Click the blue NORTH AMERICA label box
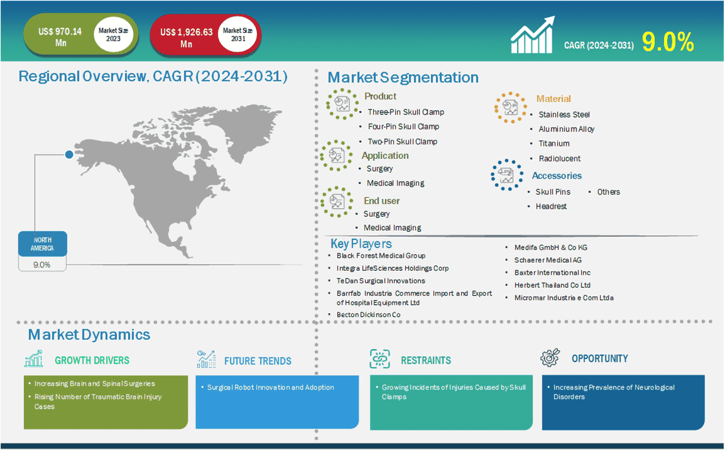Image resolution: width=725 pixels, height=450 pixels. pyautogui.click(x=43, y=244)
